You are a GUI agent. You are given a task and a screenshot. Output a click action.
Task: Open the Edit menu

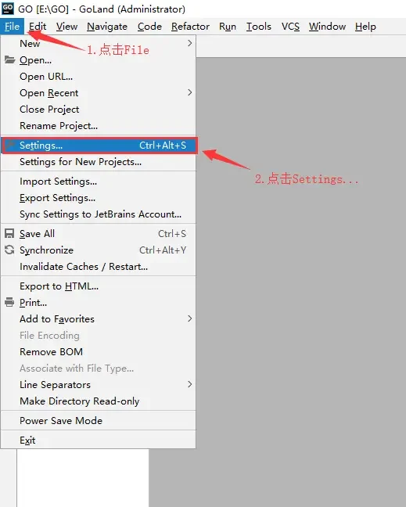point(38,27)
